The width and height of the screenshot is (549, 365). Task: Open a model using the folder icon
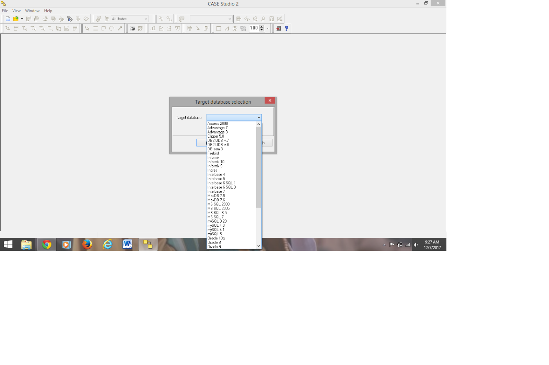15,19
